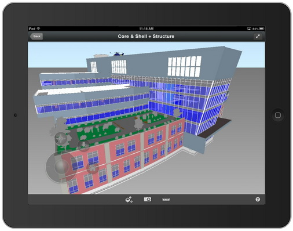Tap the Core & Shell + Structure title
The image size is (293, 231).
coord(146,37)
